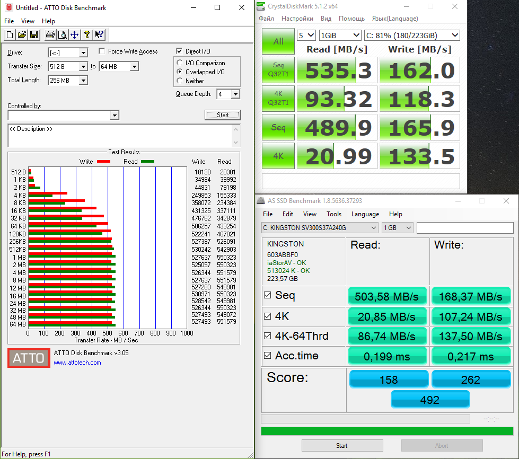This screenshot has width=519, height=459.
Task: Click the Start button in ATTO
Action: click(x=223, y=115)
